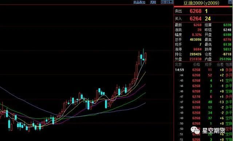233x141 pixels.
Task: Select the 内盘 value 251266
Action: pyautogui.click(x=225, y=59)
